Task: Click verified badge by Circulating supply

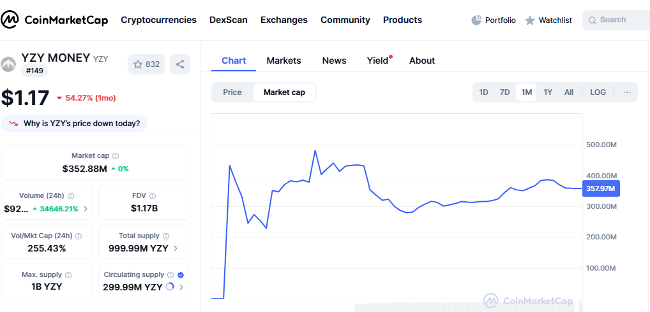Action: pos(180,275)
